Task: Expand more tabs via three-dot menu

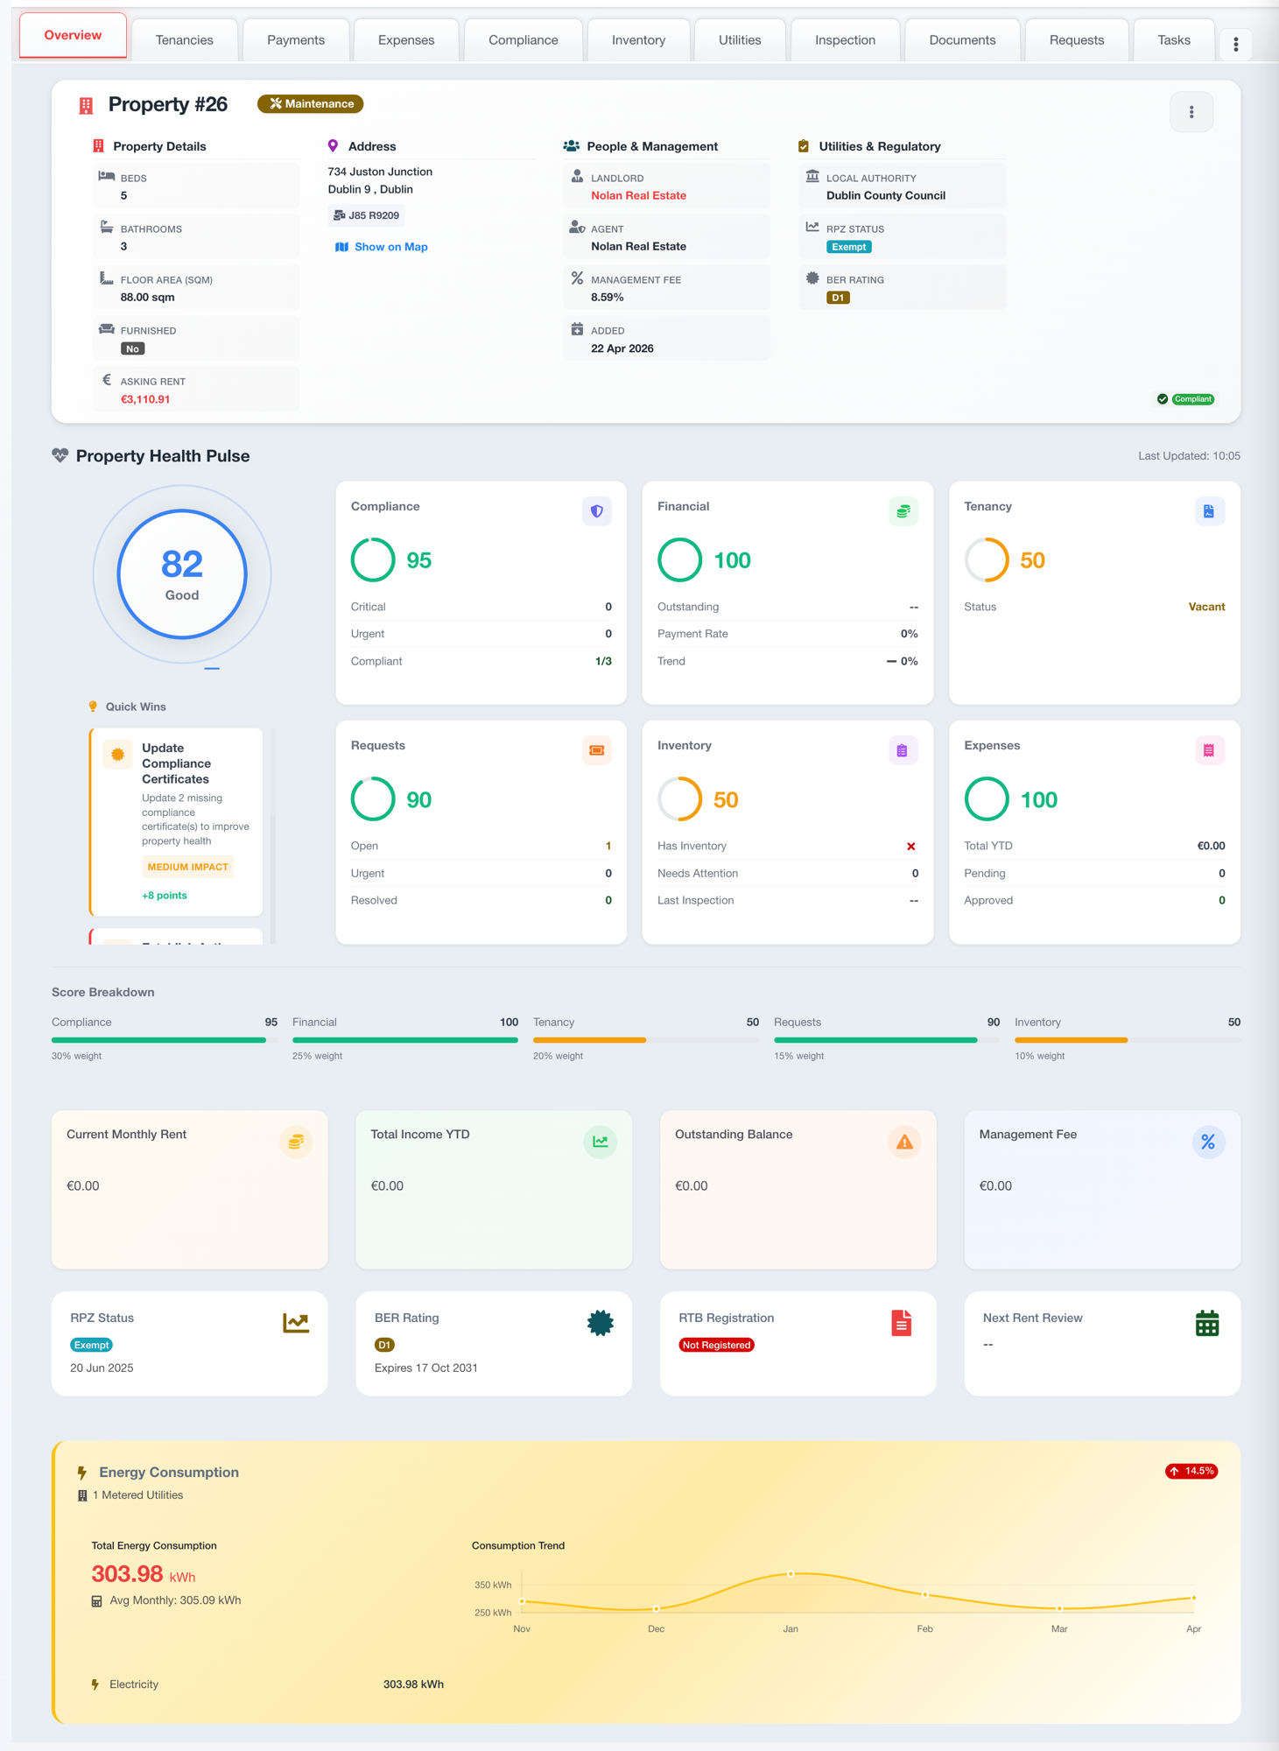Action: tap(1235, 44)
